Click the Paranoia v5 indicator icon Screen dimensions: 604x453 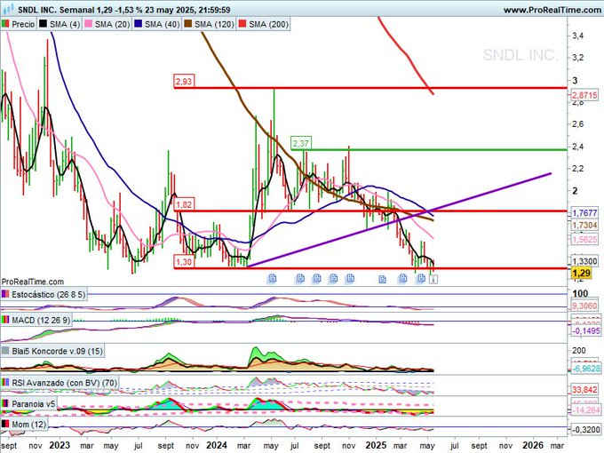tap(5, 403)
